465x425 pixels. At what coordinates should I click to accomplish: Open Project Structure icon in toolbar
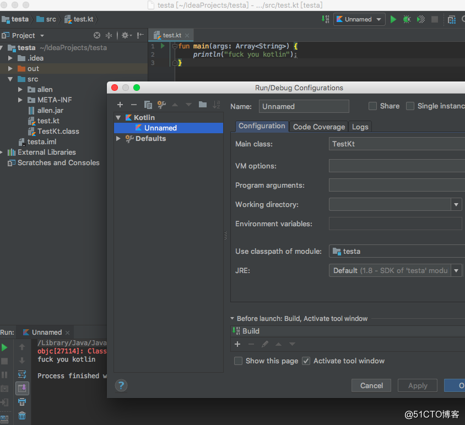[451, 20]
